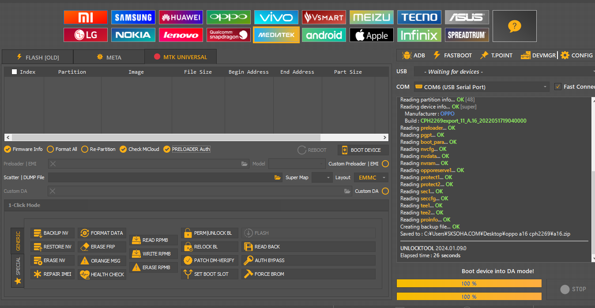Toggle the Fast Connect checkbox
Image resolution: width=595 pixels, height=308 pixels.
coord(558,86)
